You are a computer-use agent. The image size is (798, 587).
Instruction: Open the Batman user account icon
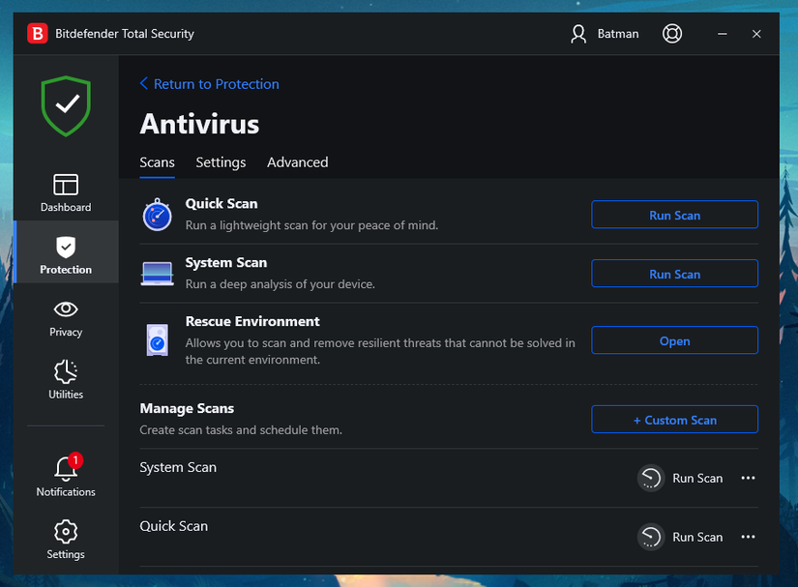(x=578, y=34)
